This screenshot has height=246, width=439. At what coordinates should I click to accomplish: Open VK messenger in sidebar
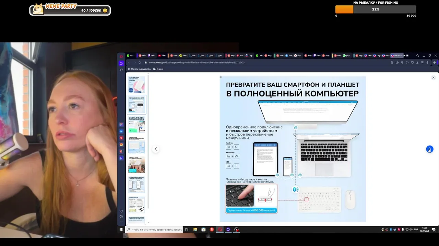[x=121, y=131]
